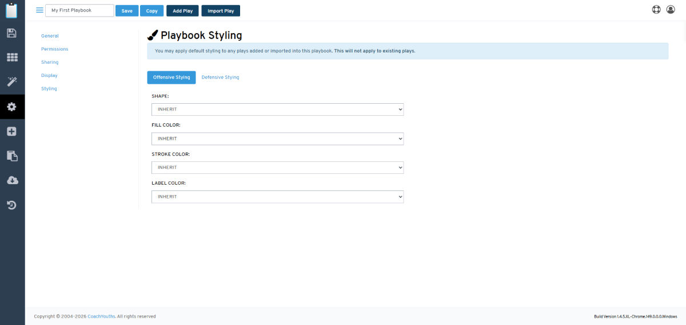The height and width of the screenshot is (325, 686).
Task: Click the Playbook Styling heading
Action: coord(201,35)
